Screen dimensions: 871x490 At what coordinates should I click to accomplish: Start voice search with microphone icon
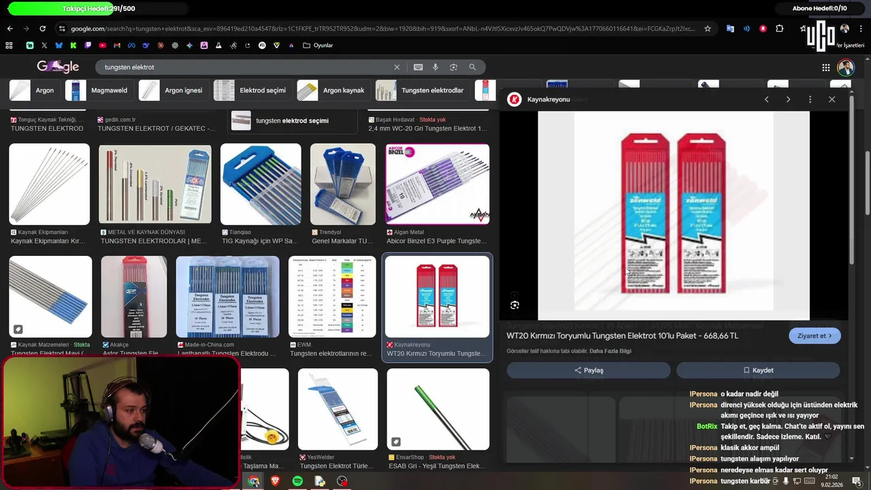coord(435,67)
